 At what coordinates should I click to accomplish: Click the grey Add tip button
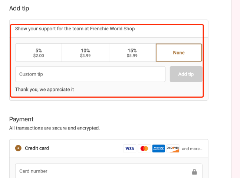186,74
